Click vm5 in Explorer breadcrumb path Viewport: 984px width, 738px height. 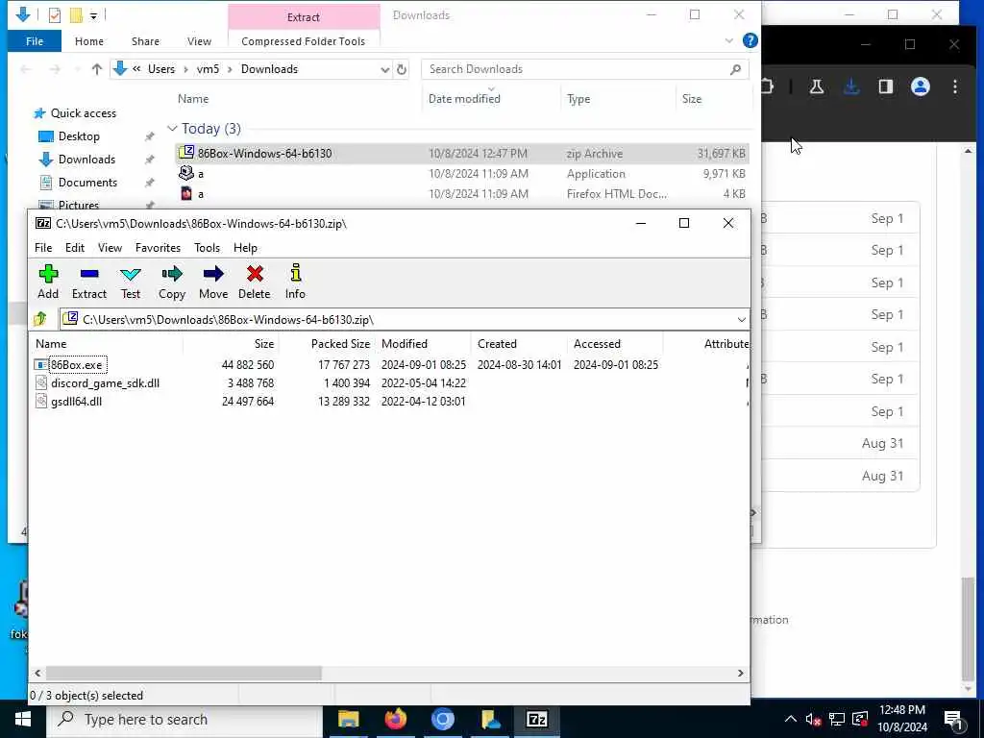[208, 69]
